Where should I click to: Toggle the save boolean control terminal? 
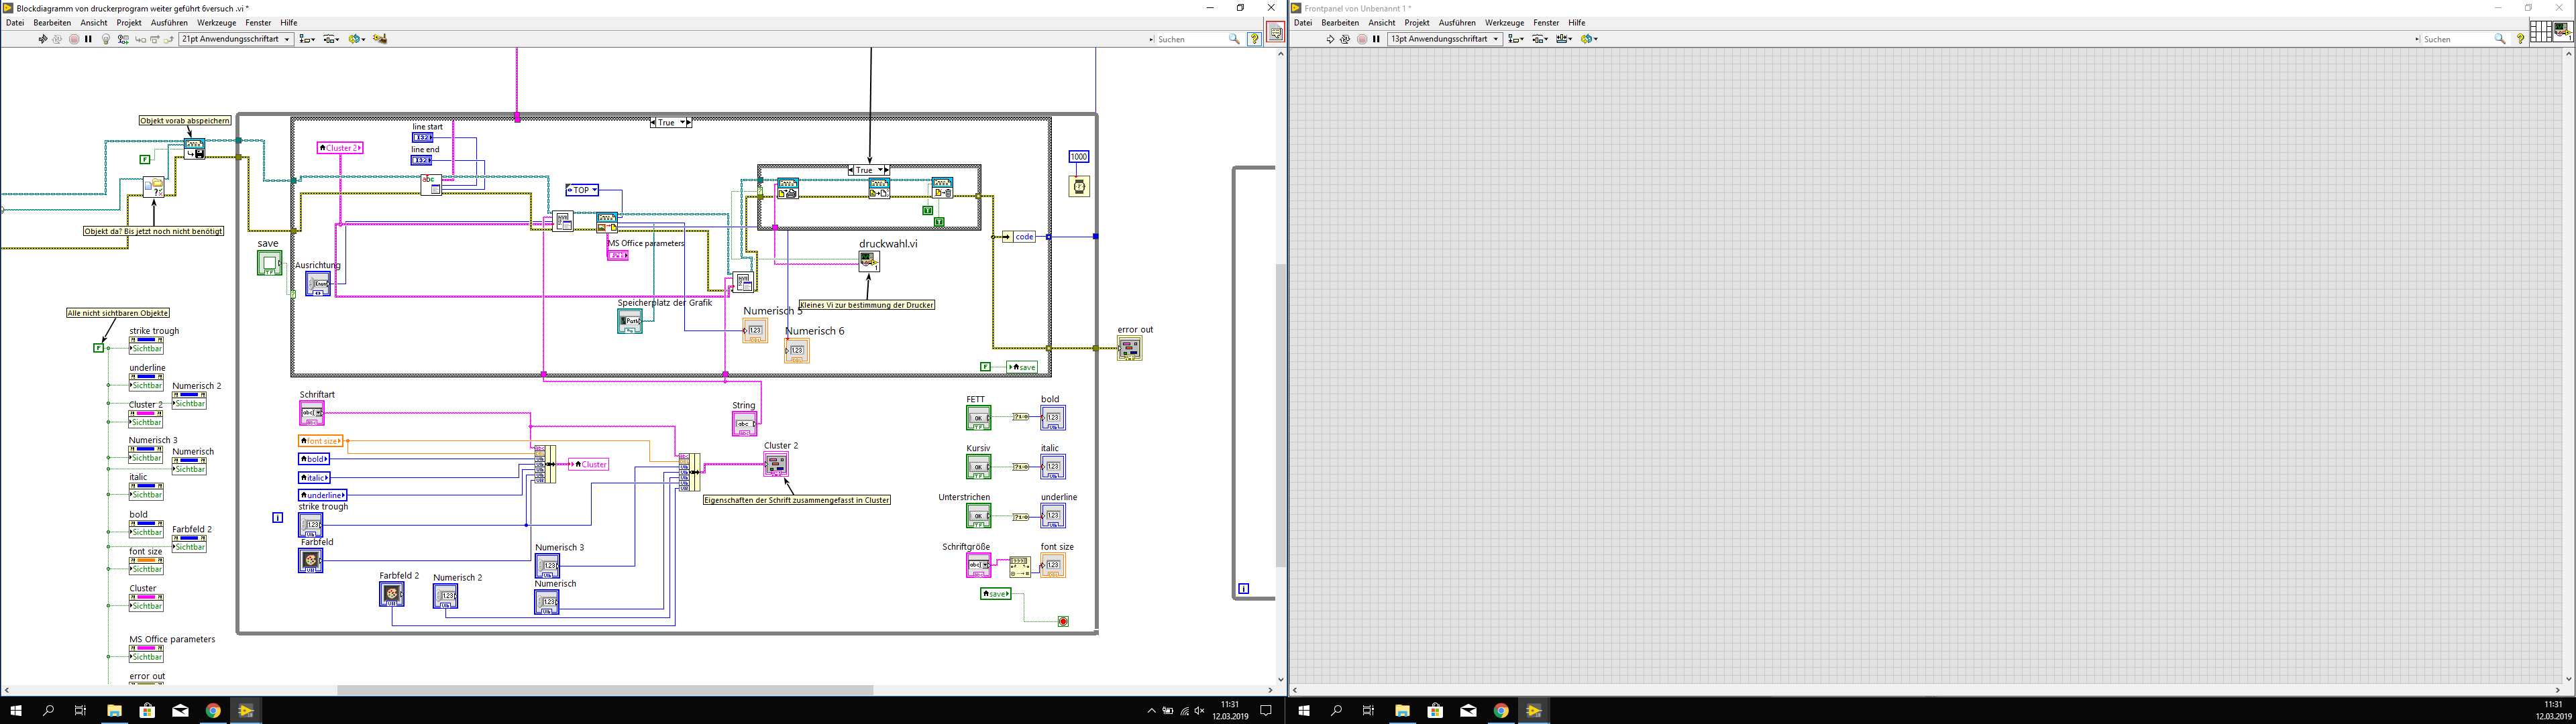(x=269, y=263)
